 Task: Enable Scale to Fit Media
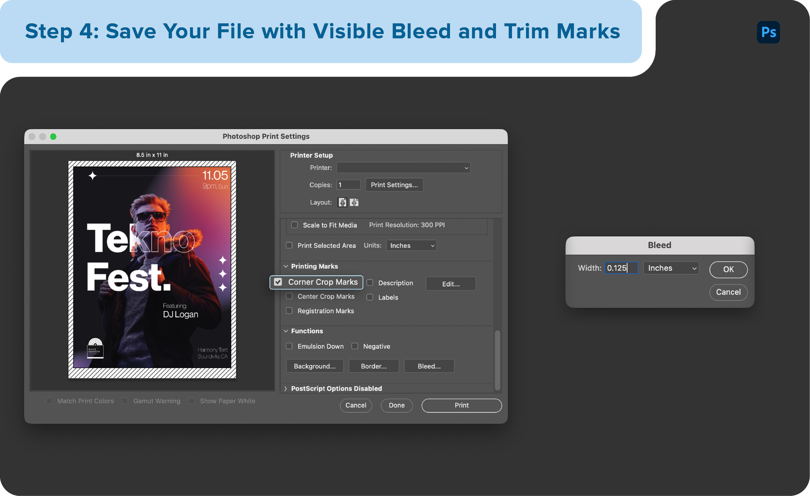[x=294, y=225]
